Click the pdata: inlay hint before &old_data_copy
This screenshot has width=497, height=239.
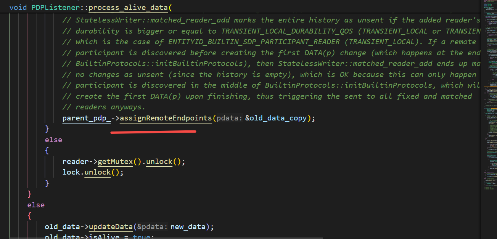[229, 118]
